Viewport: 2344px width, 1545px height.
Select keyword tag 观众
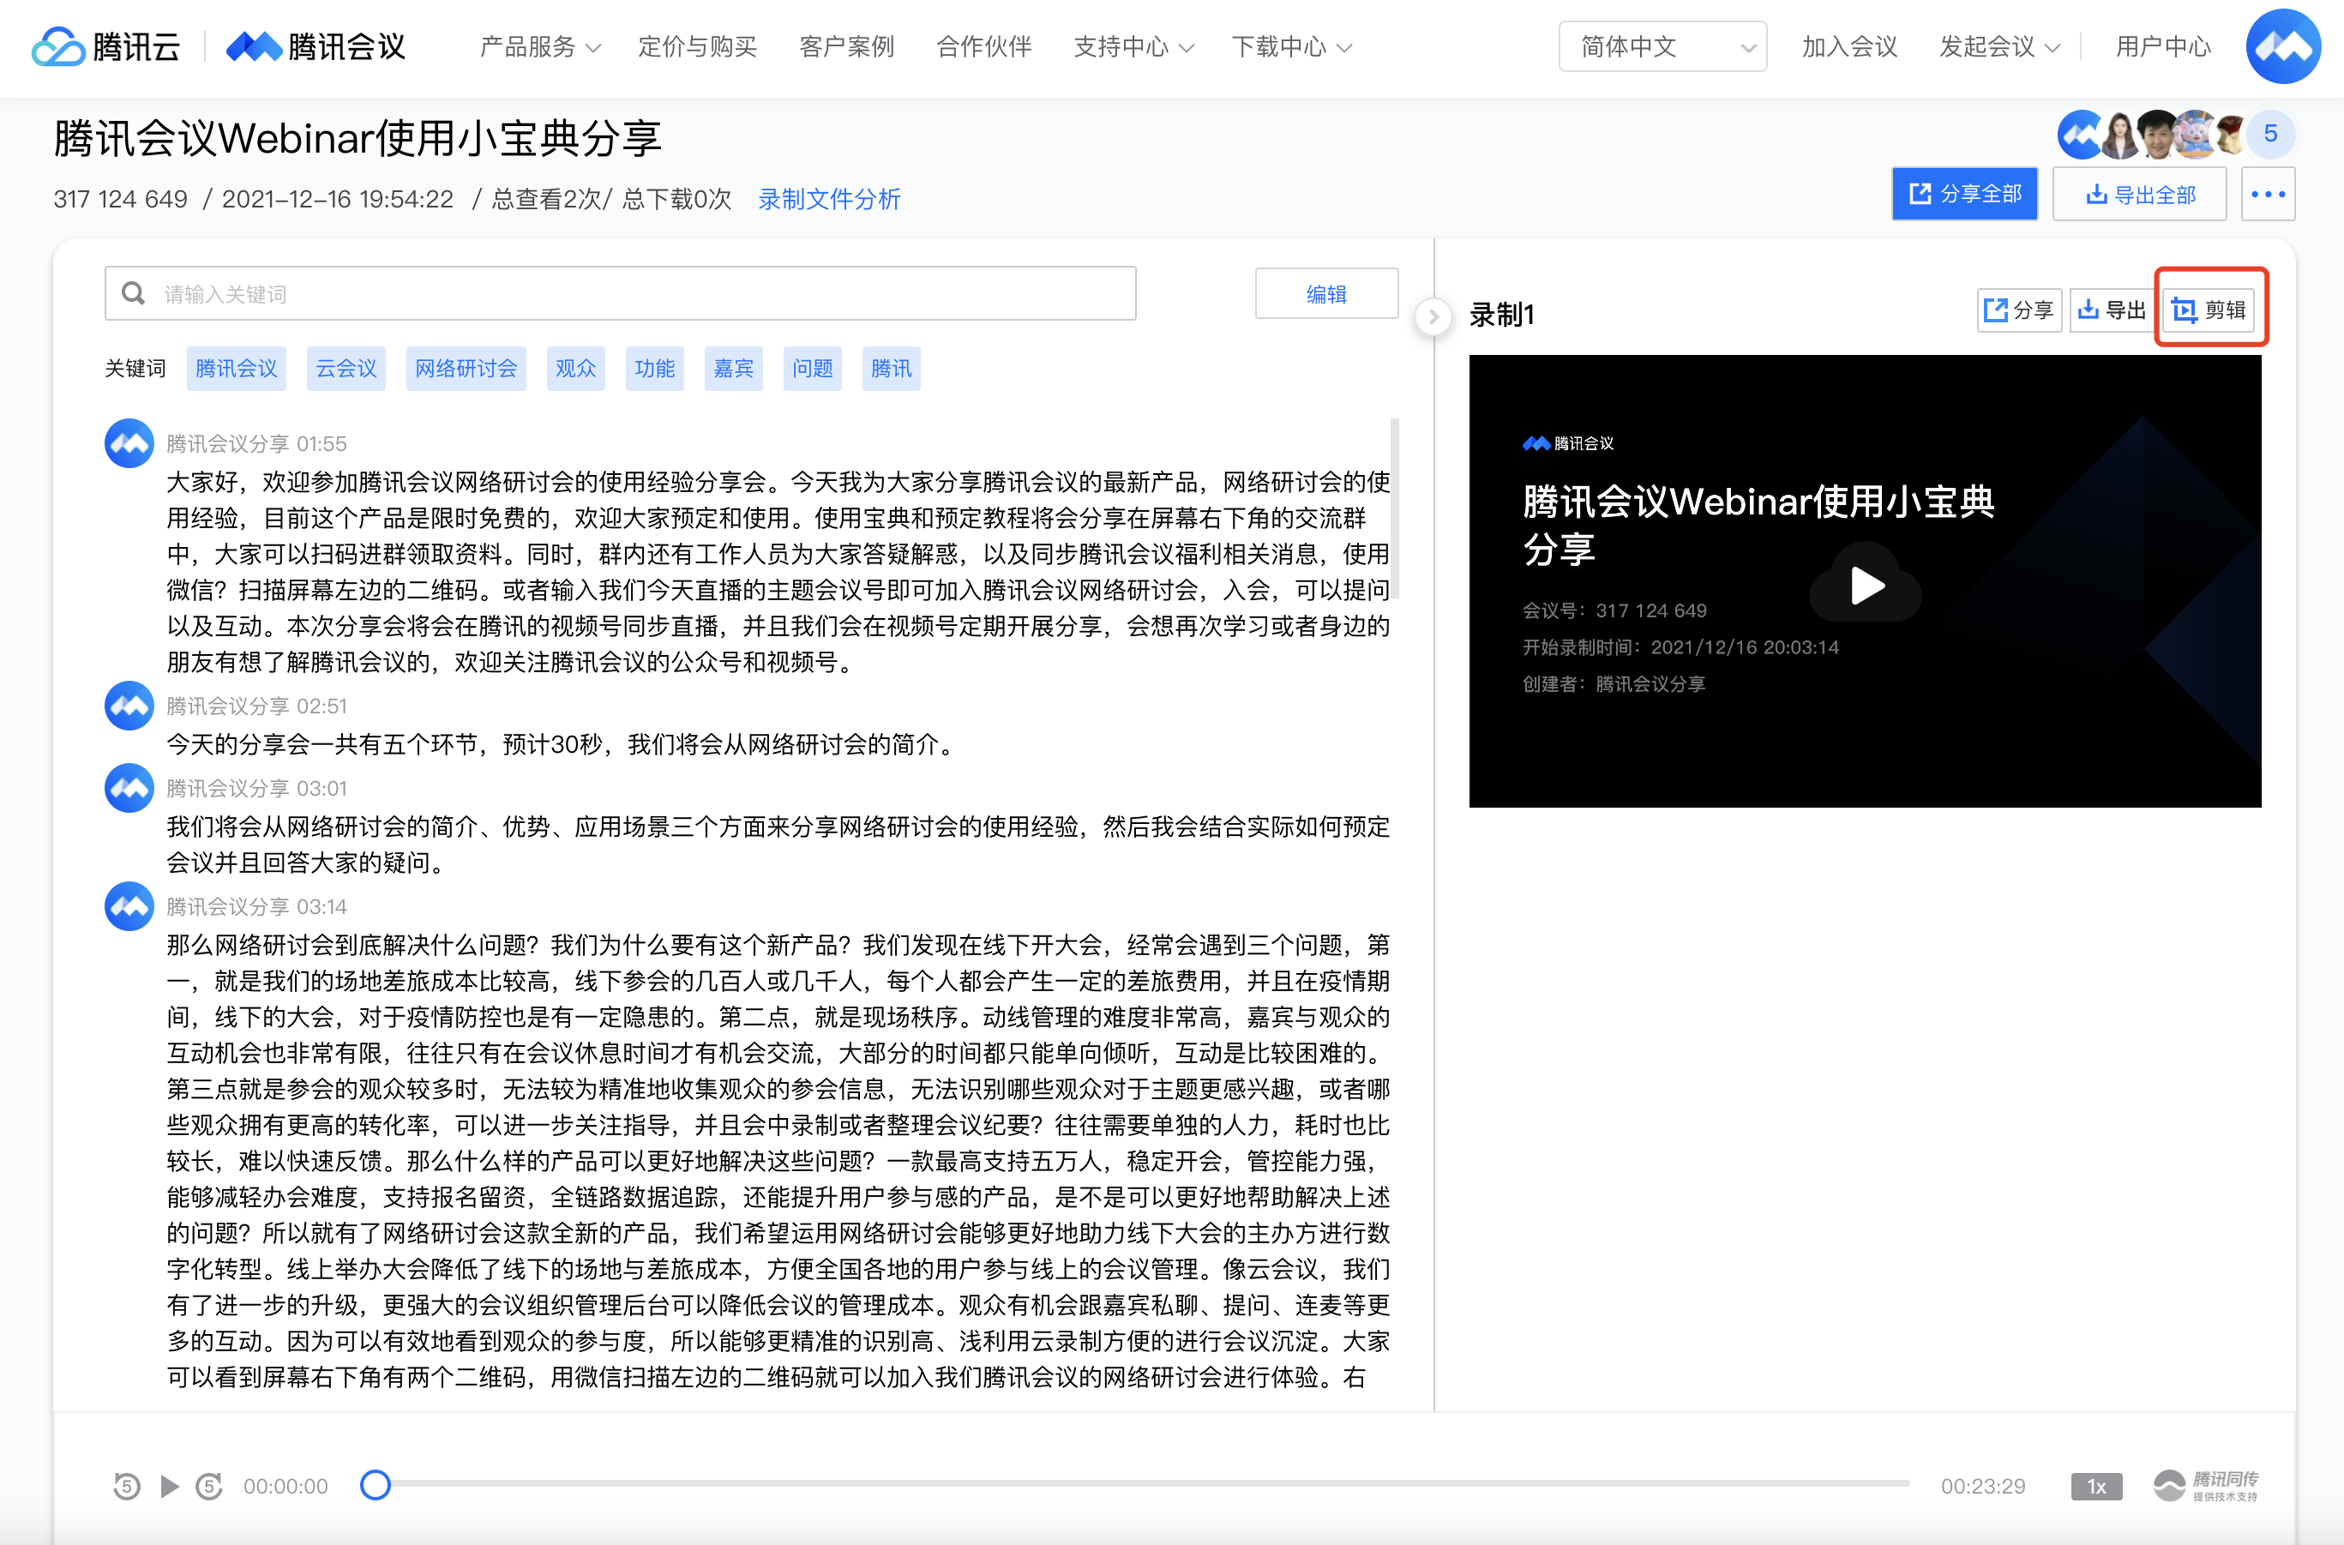[575, 369]
